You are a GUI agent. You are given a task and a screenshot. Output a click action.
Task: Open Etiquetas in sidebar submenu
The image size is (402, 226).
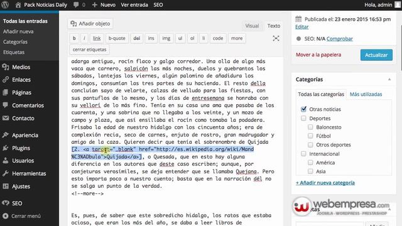tap(14, 52)
